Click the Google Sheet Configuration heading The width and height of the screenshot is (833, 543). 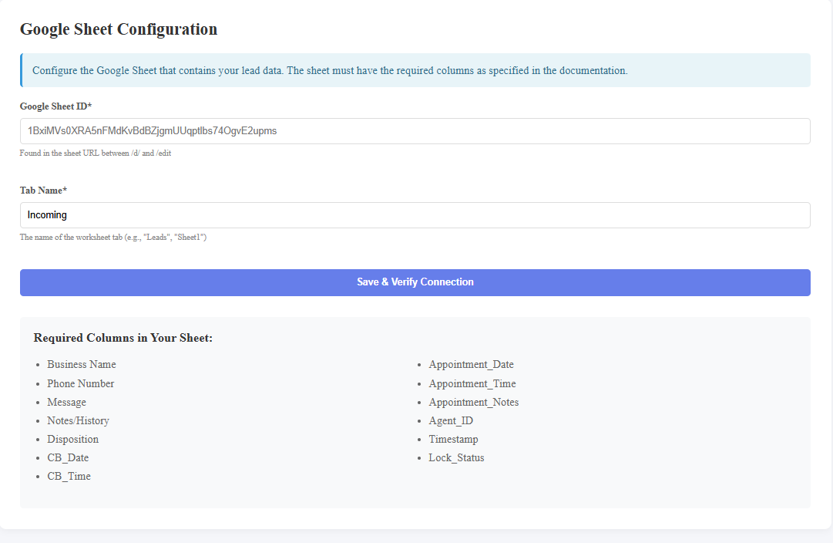coord(119,29)
